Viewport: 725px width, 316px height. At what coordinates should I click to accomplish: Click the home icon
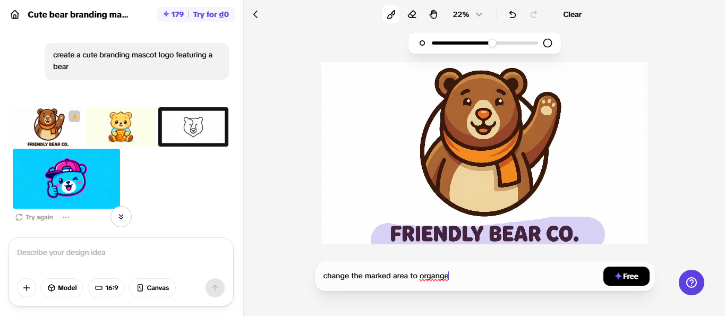[x=15, y=14]
